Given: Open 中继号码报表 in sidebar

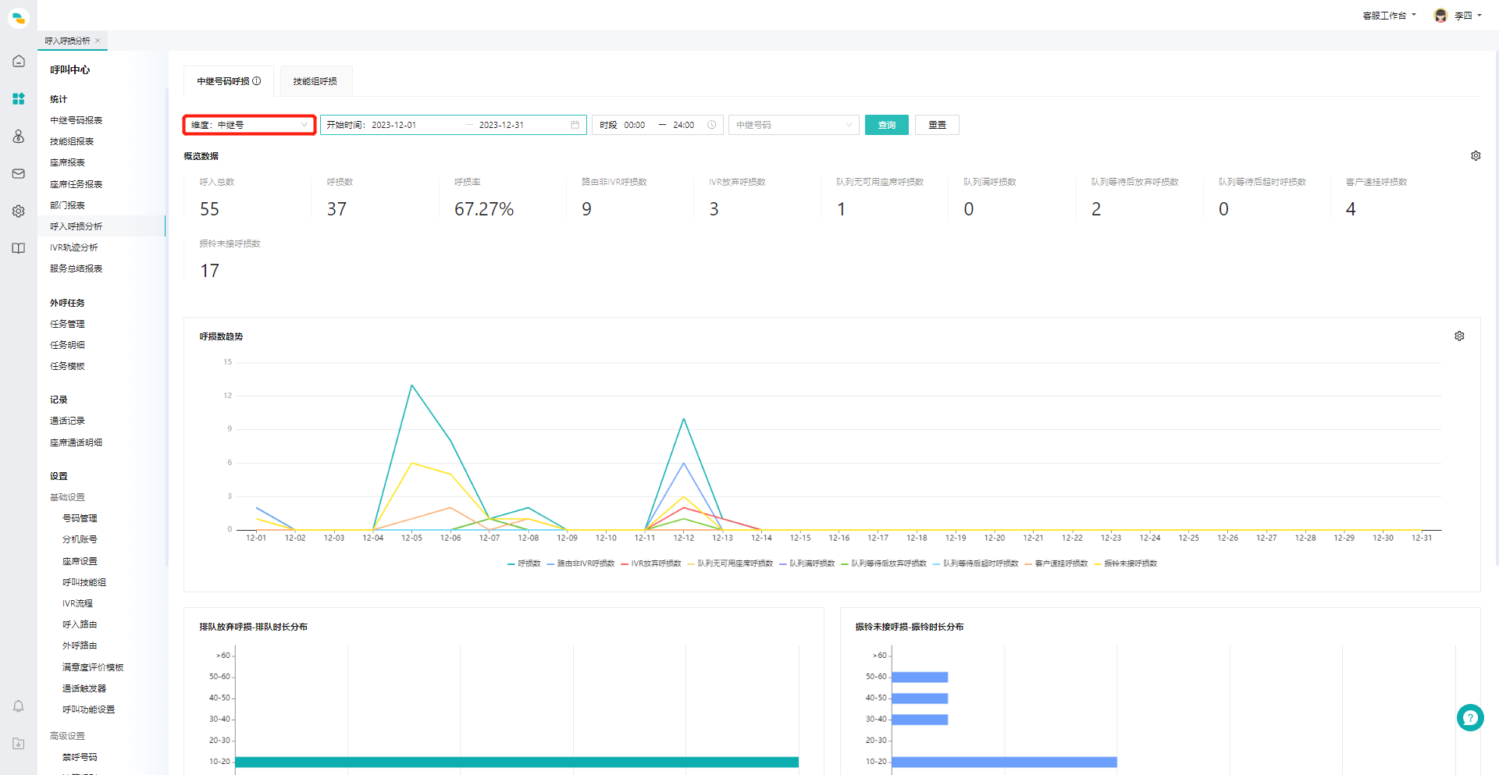Looking at the screenshot, I should [77, 120].
